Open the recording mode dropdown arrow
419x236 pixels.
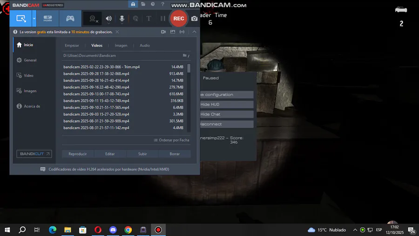click(34, 19)
